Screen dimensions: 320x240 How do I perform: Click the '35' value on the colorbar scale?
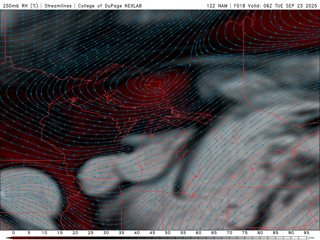click(x=122, y=233)
